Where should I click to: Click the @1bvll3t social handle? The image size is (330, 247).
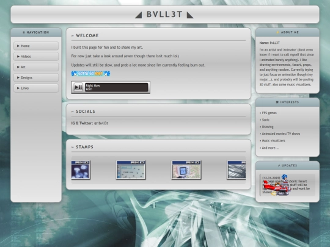tap(101, 123)
